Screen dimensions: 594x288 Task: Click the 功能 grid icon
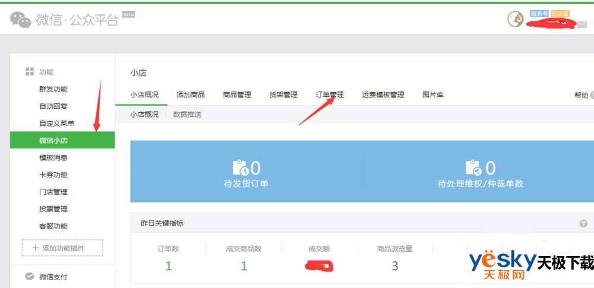(x=30, y=72)
